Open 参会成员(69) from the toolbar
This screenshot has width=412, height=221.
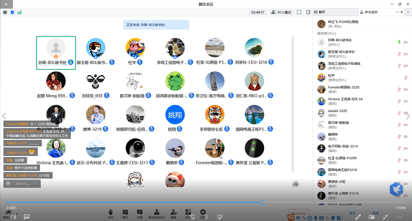pyautogui.click(x=157, y=214)
